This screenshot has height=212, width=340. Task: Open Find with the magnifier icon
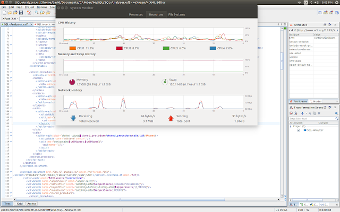pos(37,13)
